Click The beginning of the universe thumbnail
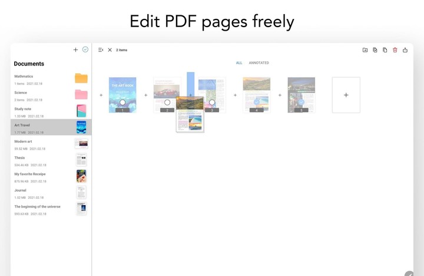 [x=81, y=209]
